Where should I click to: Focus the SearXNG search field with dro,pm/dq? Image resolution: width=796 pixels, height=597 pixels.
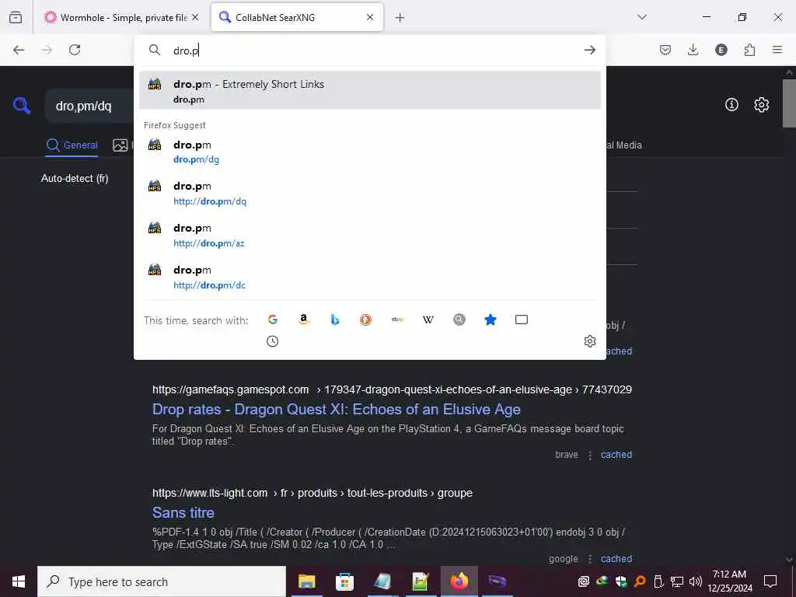(x=89, y=106)
